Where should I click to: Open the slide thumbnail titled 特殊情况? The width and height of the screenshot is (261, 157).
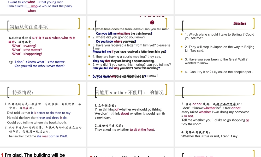[43, 114]
